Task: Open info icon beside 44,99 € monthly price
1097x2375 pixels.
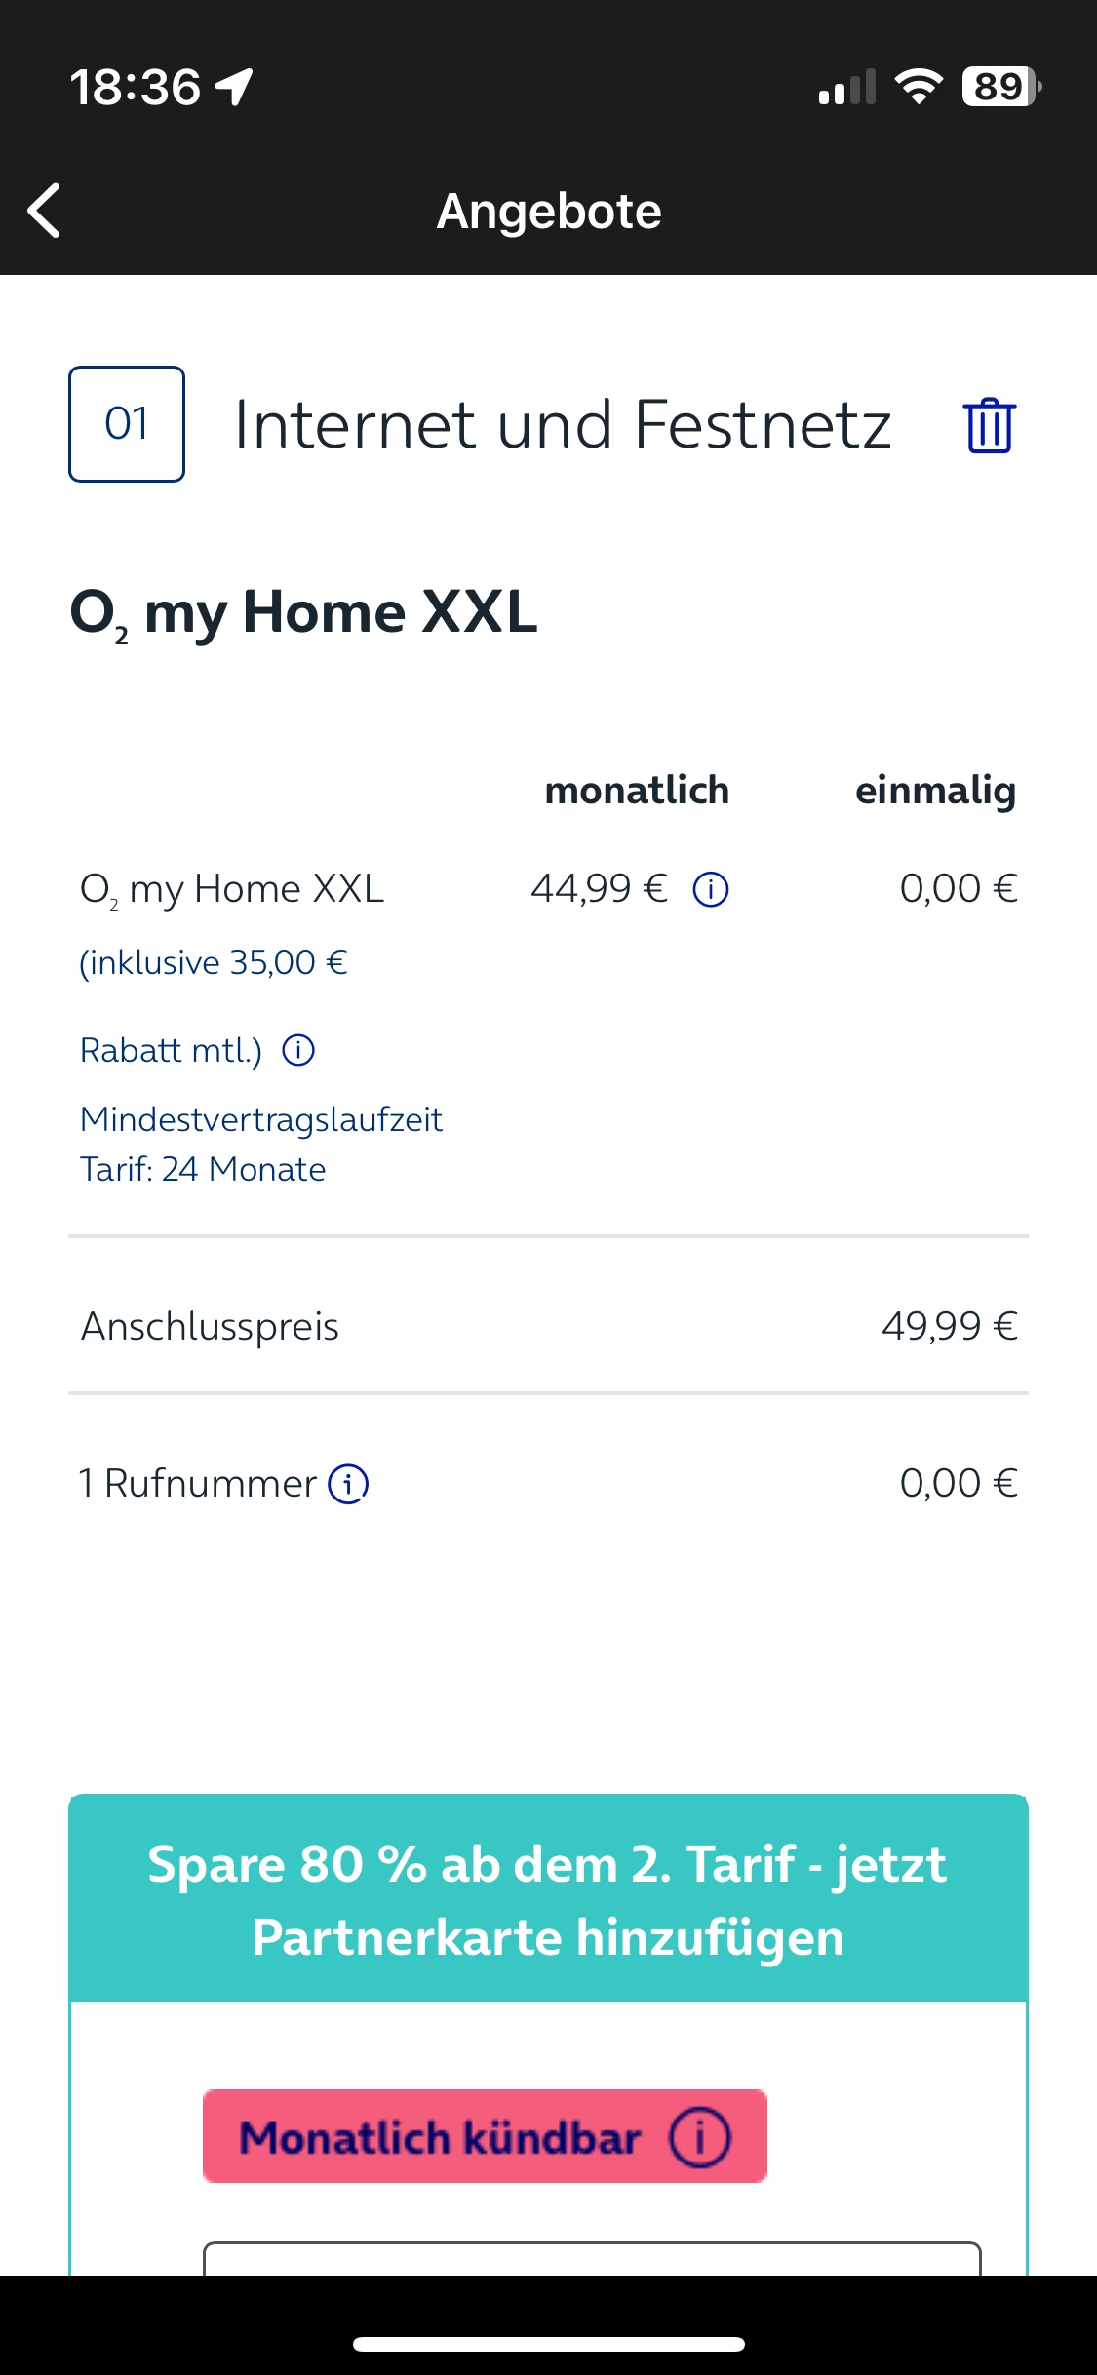Action: pos(711,889)
